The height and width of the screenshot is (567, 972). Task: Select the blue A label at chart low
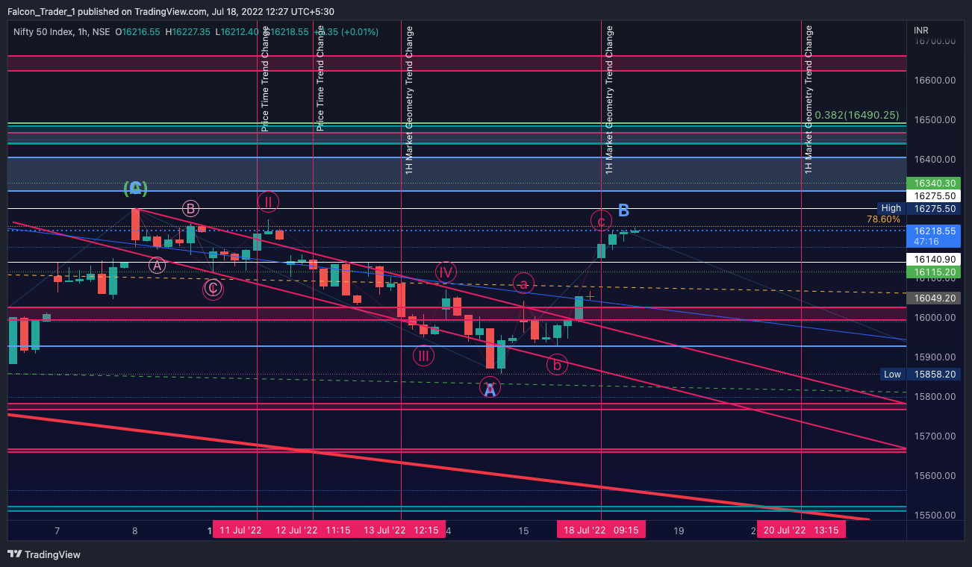tap(490, 389)
